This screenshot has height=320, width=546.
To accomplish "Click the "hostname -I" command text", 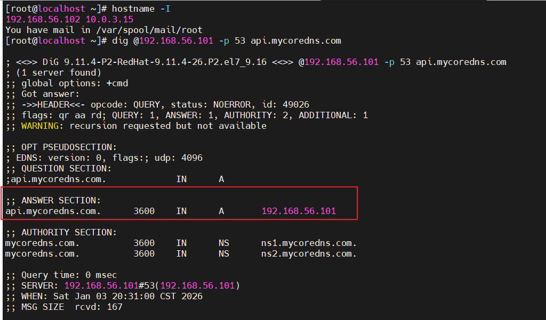I will (141, 9).
